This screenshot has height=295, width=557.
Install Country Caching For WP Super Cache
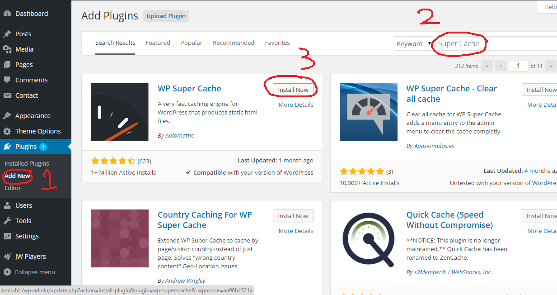point(293,216)
